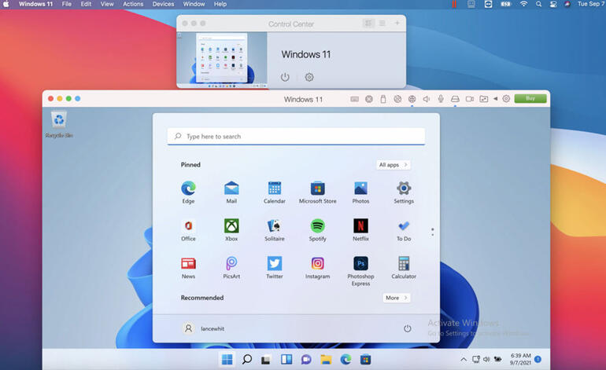Open Edge from the taskbar
This screenshot has height=370, width=606.
pos(345,360)
